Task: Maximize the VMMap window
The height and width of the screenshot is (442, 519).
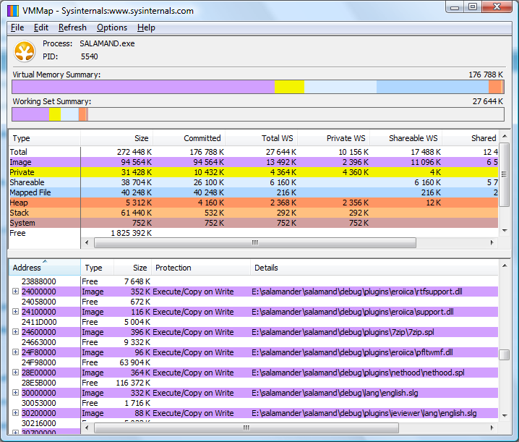Action: point(473,7)
